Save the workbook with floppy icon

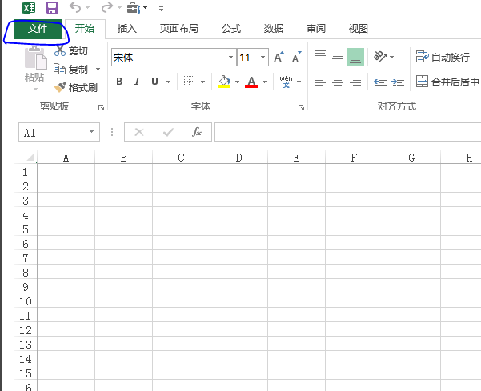tap(52, 8)
